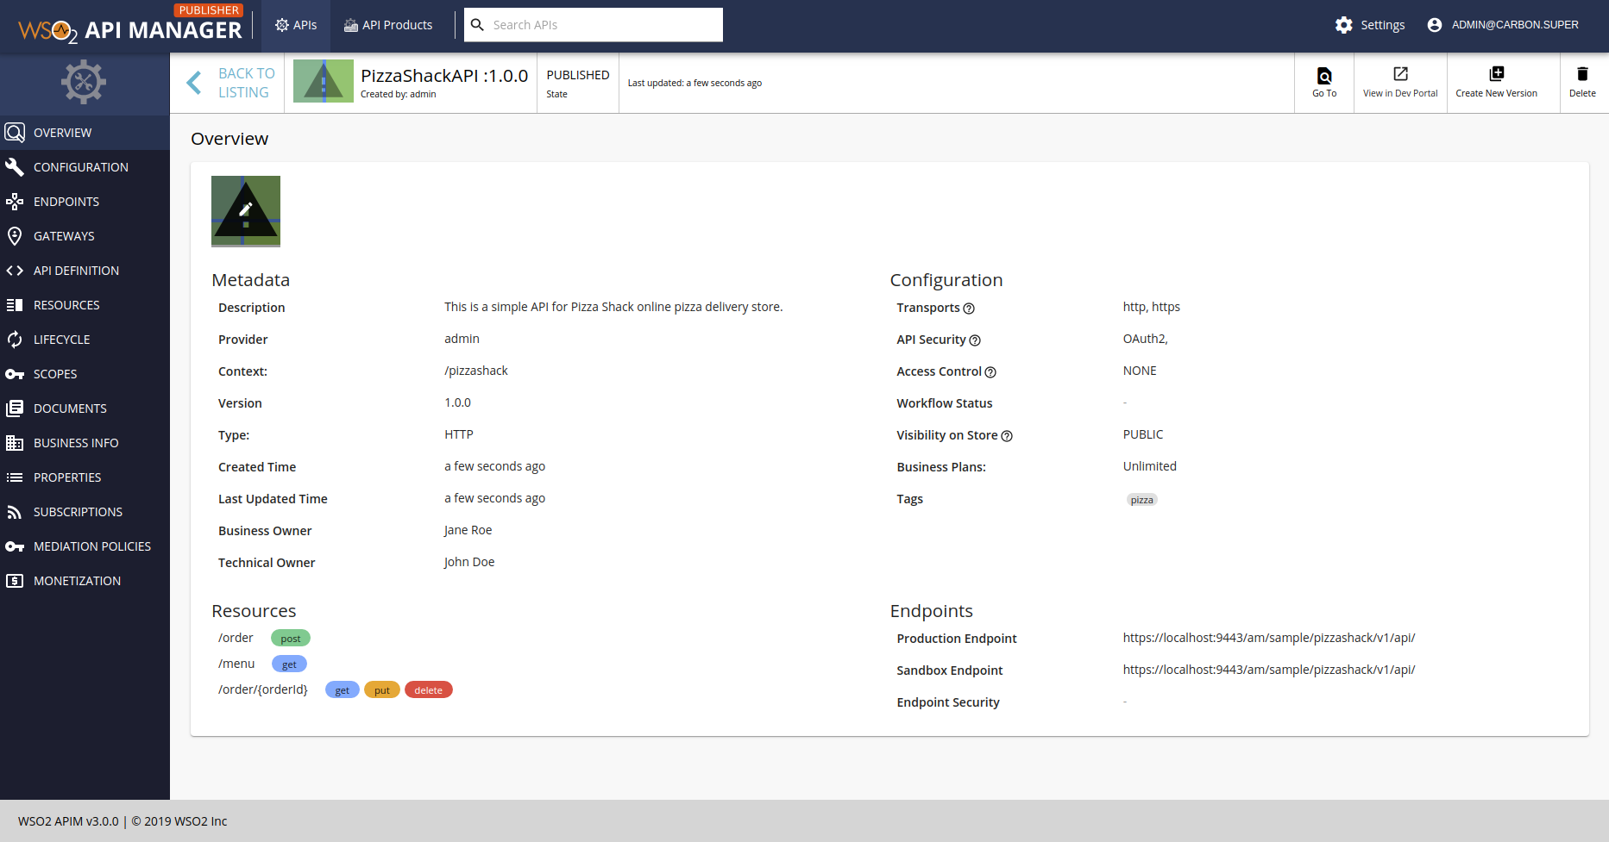Open the Lifecycle section icon

pyautogui.click(x=15, y=339)
